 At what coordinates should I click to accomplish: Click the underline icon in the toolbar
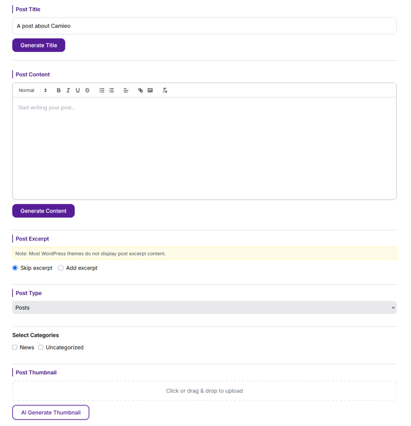click(x=77, y=90)
